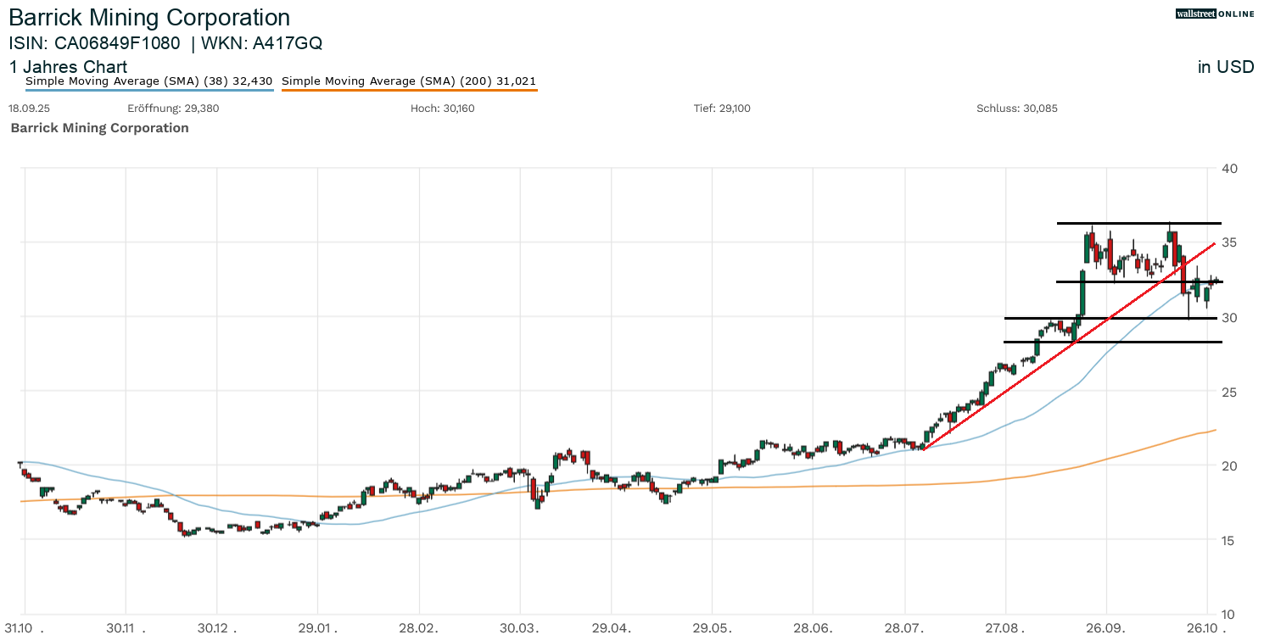The width and height of the screenshot is (1264, 635).
Task: Click the x-axis date 30.03.
Action: [520, 628]
